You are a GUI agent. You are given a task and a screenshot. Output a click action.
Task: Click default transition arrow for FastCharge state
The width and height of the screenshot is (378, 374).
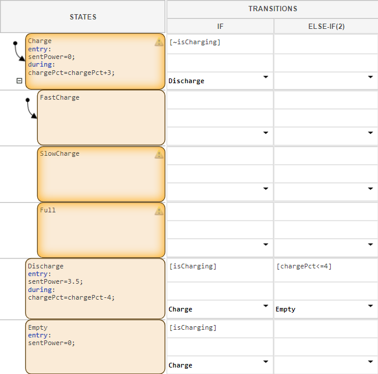[31, 109]
